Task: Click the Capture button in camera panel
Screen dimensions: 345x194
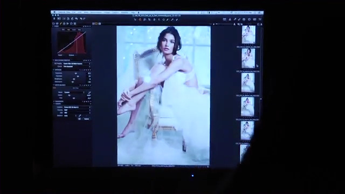Action: tap(86, 119)
